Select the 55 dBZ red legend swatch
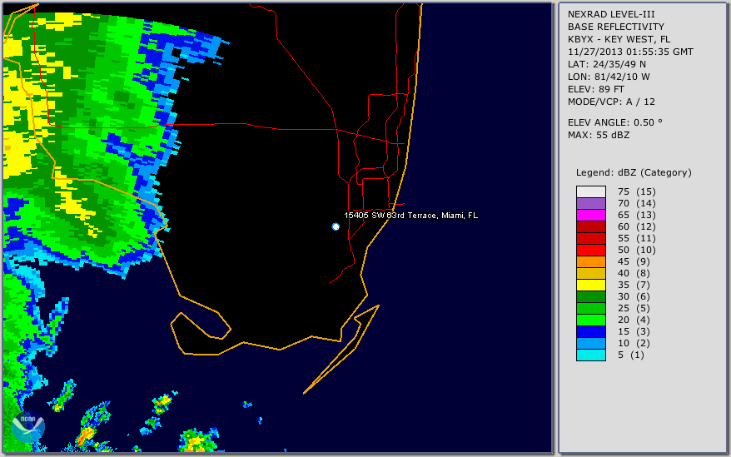731x457 pixels. (590, 238)
